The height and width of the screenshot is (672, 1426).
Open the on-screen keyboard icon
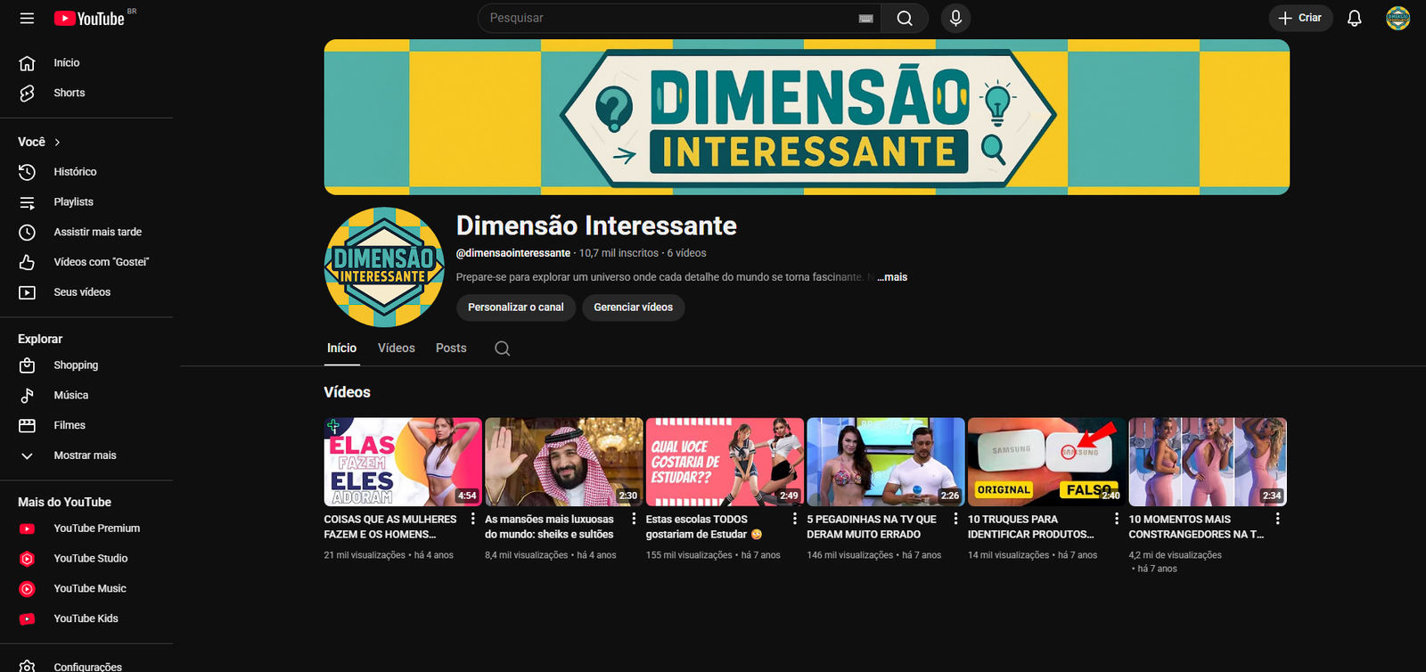865,18
